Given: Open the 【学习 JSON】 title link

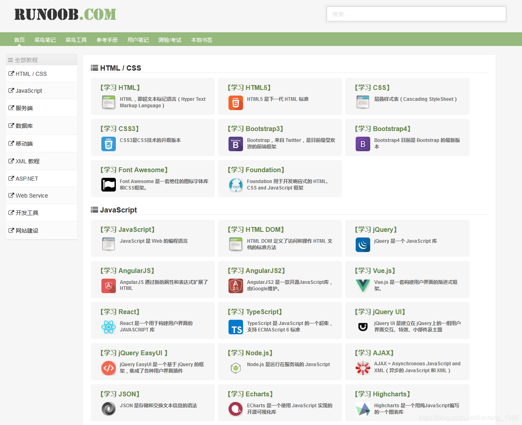Looking at the screenshot, I should coord(120,394).
